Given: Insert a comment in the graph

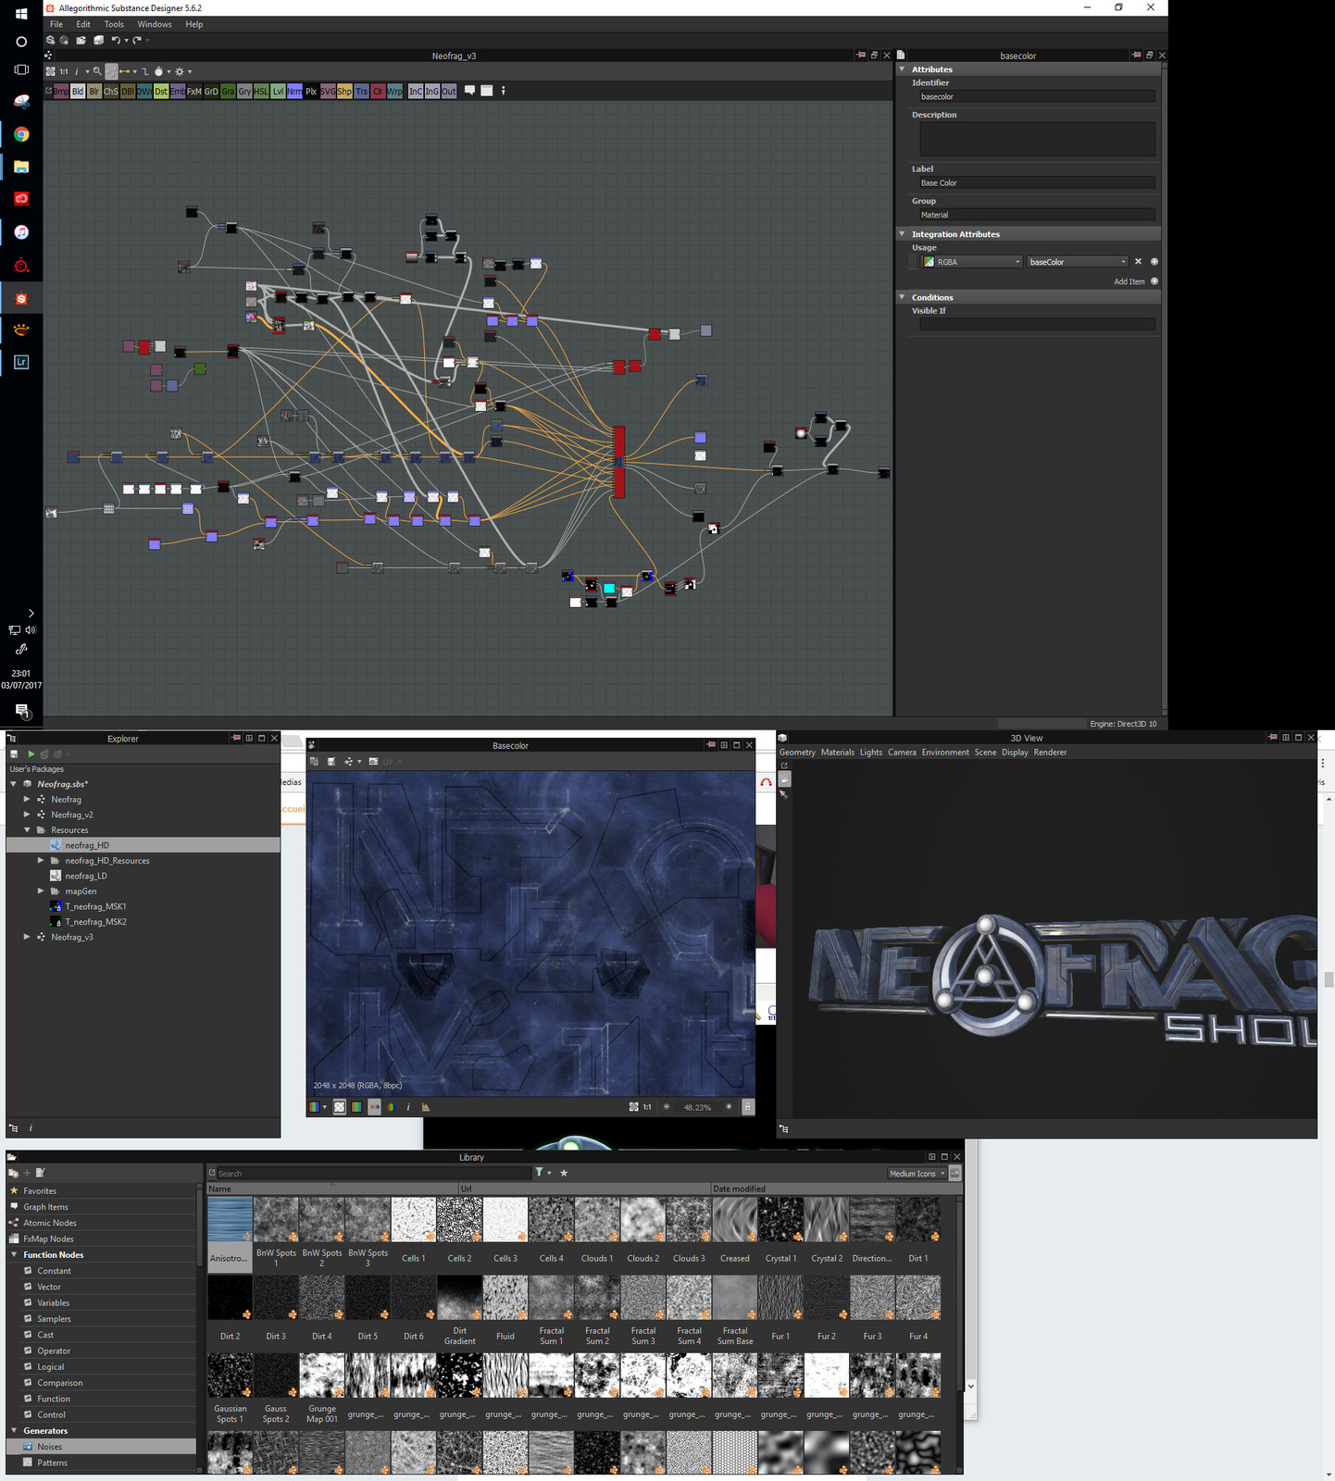Looking at the screenshot, I should click(470, 91).
